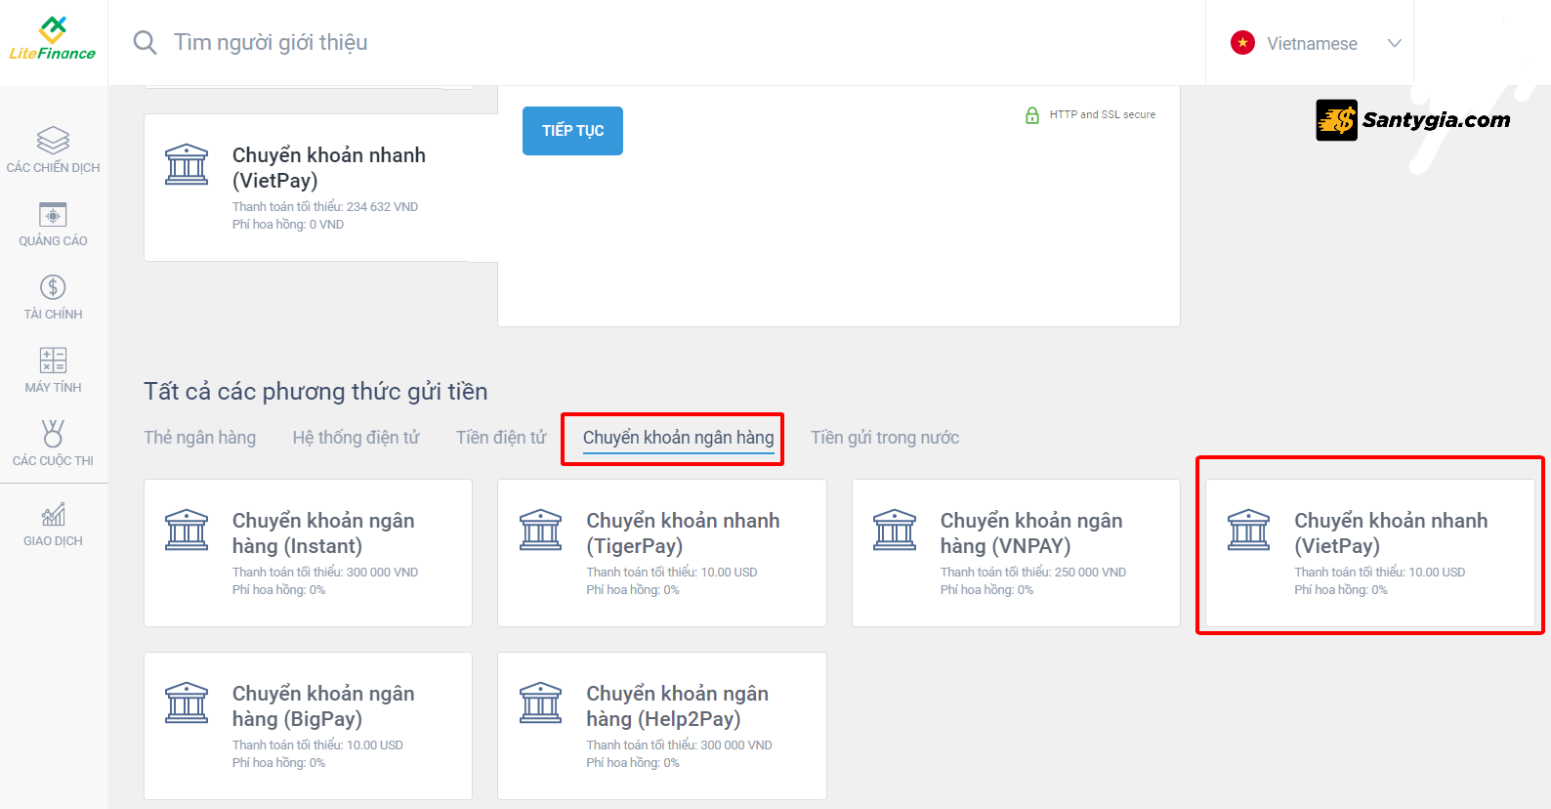The width and height of the screenshot is (1551, 809).
Task: Open the Các cuộc thi medal icon
Action: tap(53, 433)
